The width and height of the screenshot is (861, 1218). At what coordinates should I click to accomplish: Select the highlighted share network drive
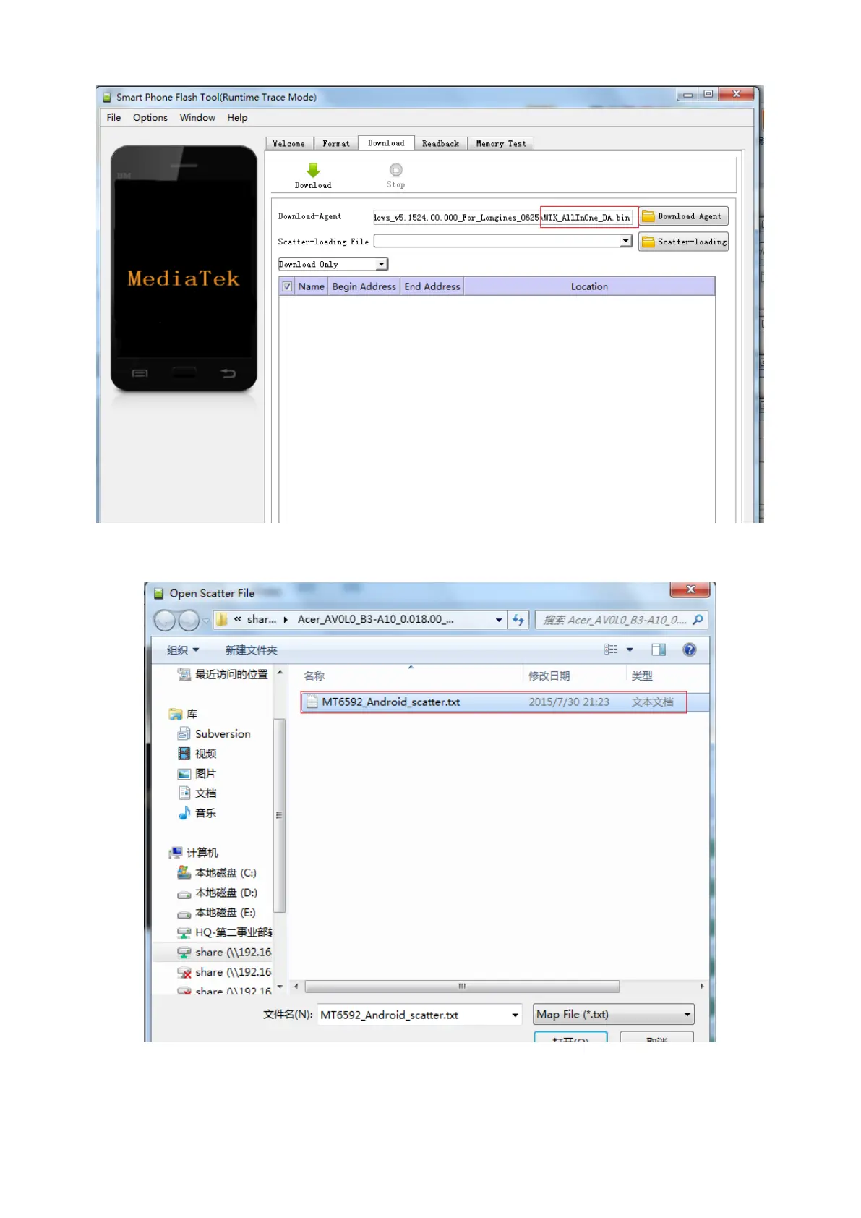225,953
